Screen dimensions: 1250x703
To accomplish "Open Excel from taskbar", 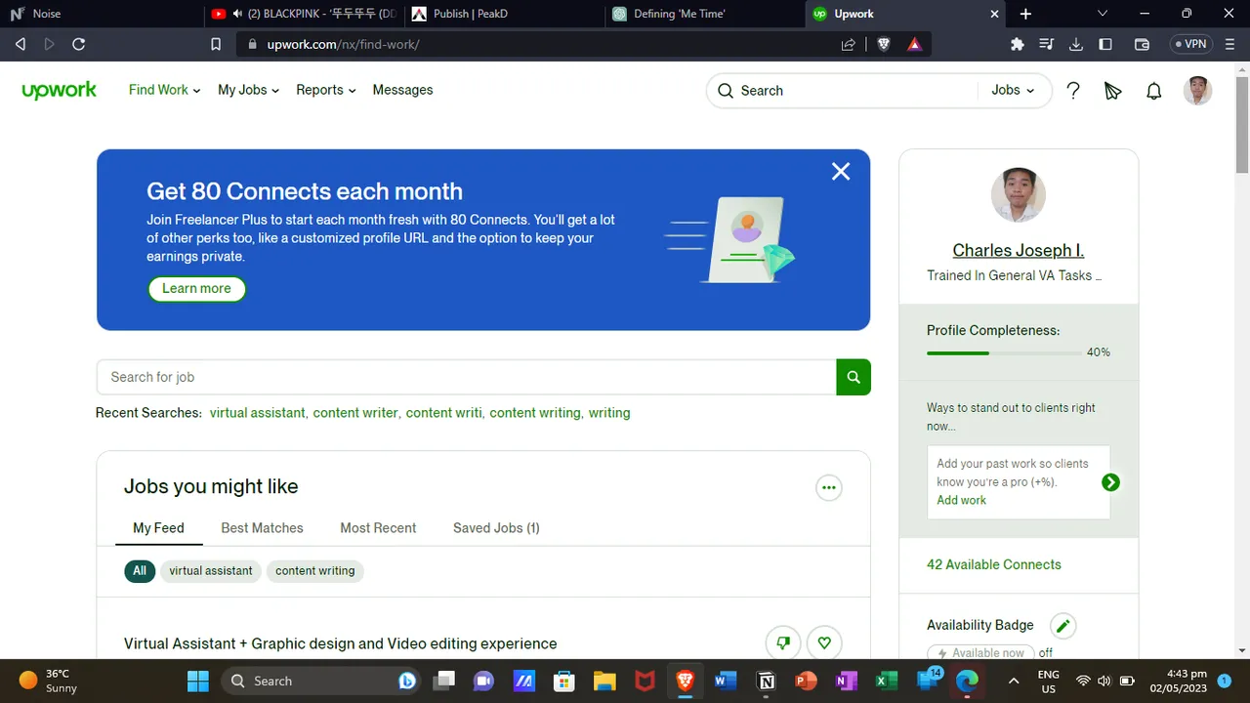I will pos(887,681).
